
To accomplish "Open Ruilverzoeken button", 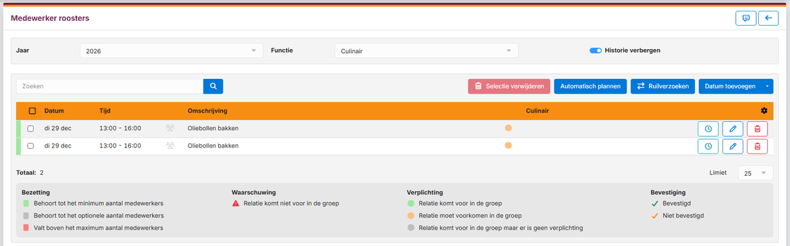I will (x=663, y=86).
